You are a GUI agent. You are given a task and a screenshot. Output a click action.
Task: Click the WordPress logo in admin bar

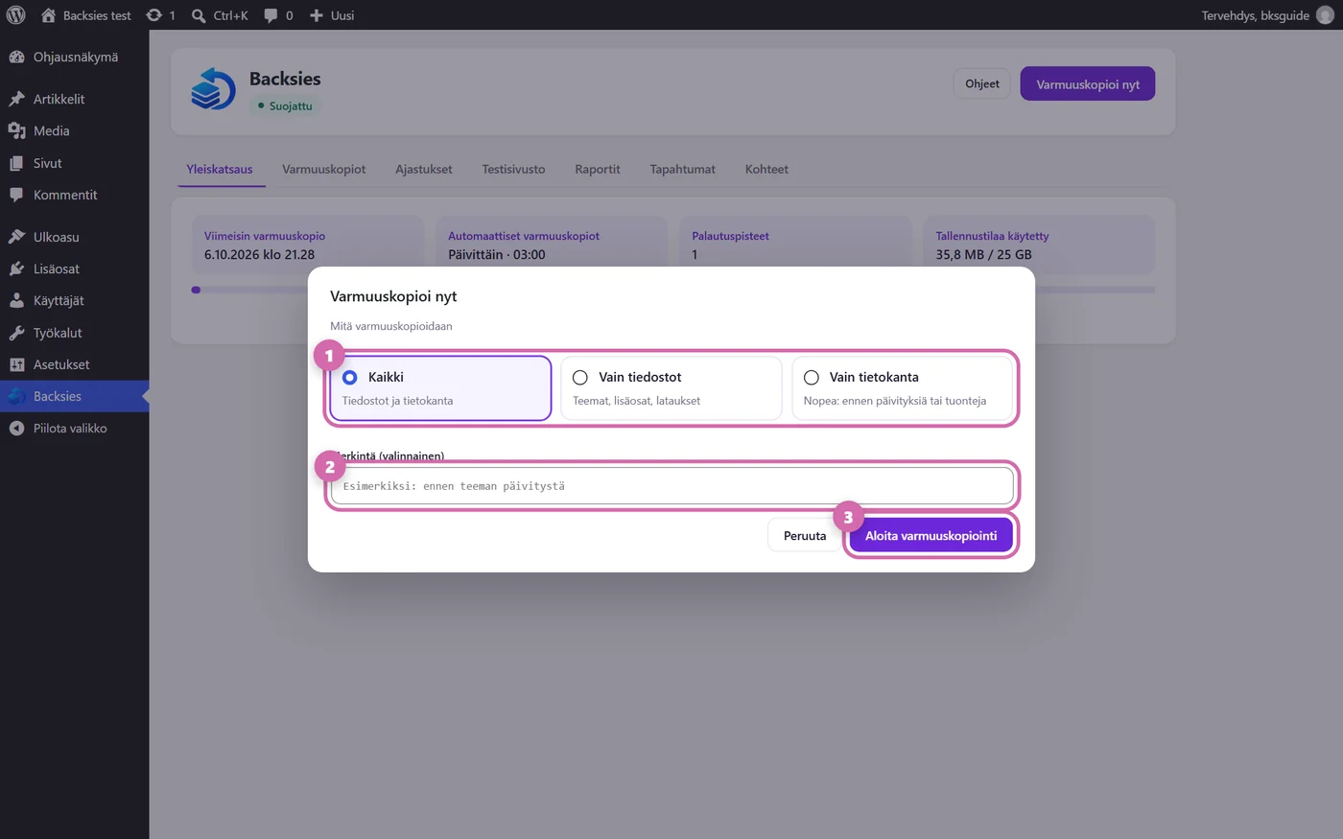pyautogui.click(x=15, y=15)
